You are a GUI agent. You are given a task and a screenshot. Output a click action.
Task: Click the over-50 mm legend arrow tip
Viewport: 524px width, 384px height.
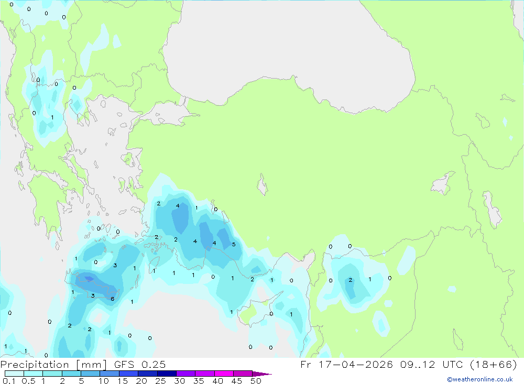point(262,374)
